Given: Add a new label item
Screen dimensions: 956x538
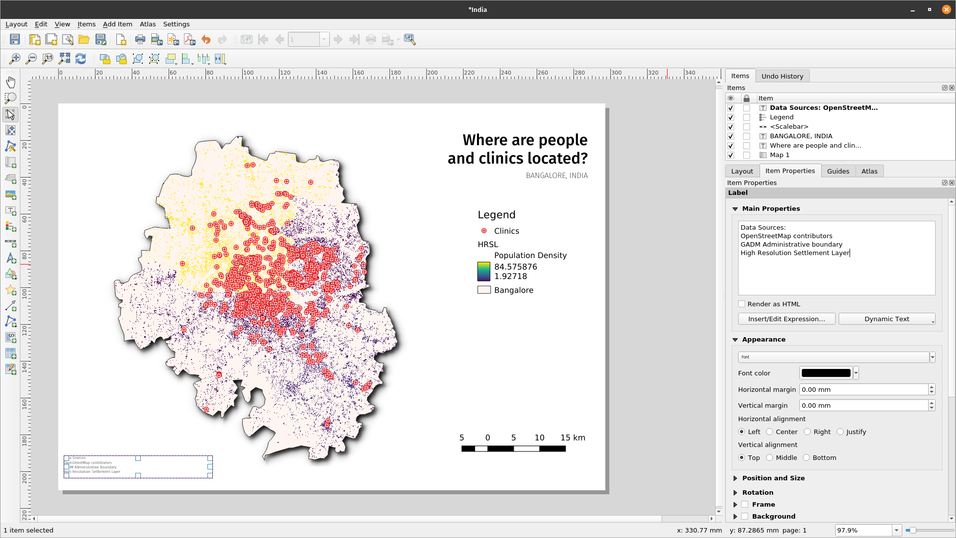Looking at the screenshot, I should pyautogui.click(x=10, y=211).
